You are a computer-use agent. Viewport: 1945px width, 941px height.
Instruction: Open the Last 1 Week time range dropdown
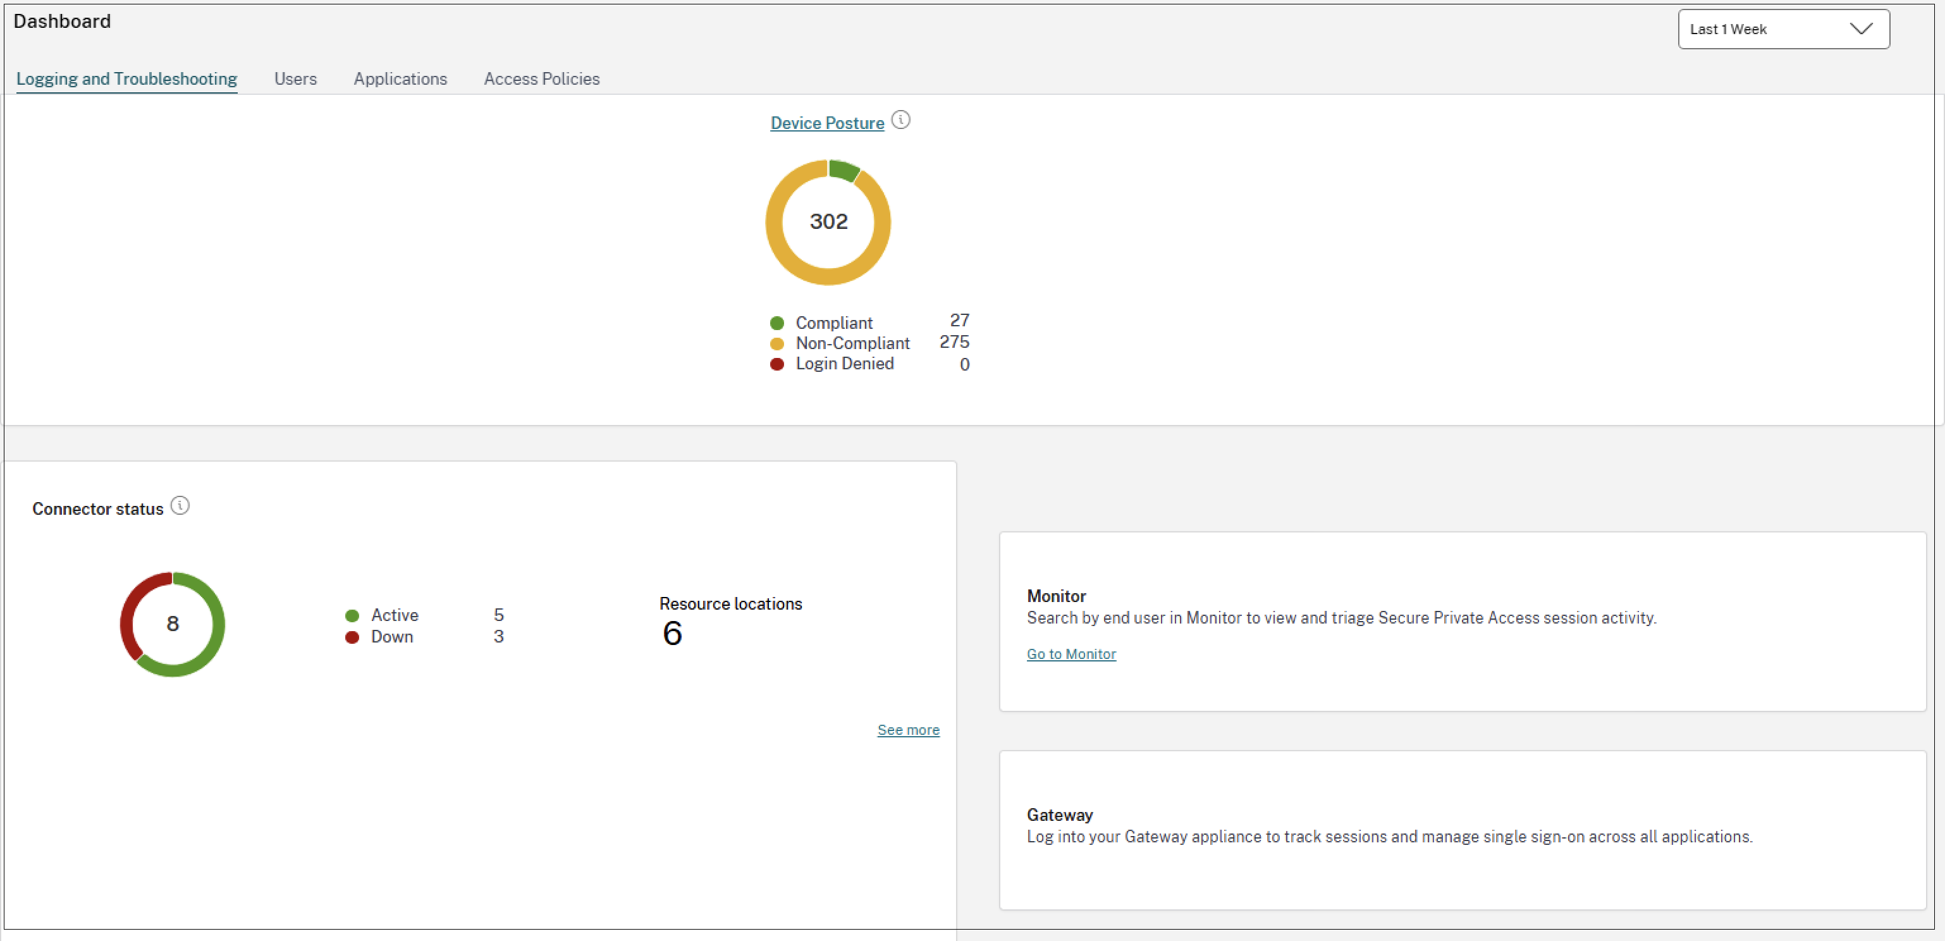[1782, 28]
